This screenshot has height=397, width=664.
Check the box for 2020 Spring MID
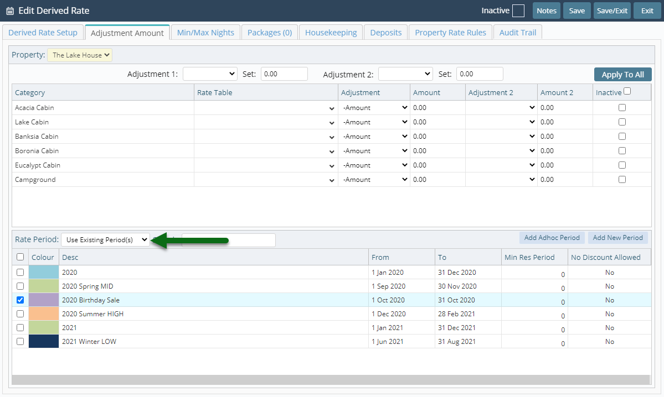click(x=20, y=286)
